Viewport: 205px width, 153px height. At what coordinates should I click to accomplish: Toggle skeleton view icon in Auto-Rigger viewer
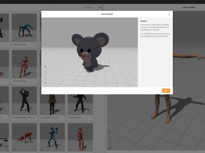coord(45,67)
